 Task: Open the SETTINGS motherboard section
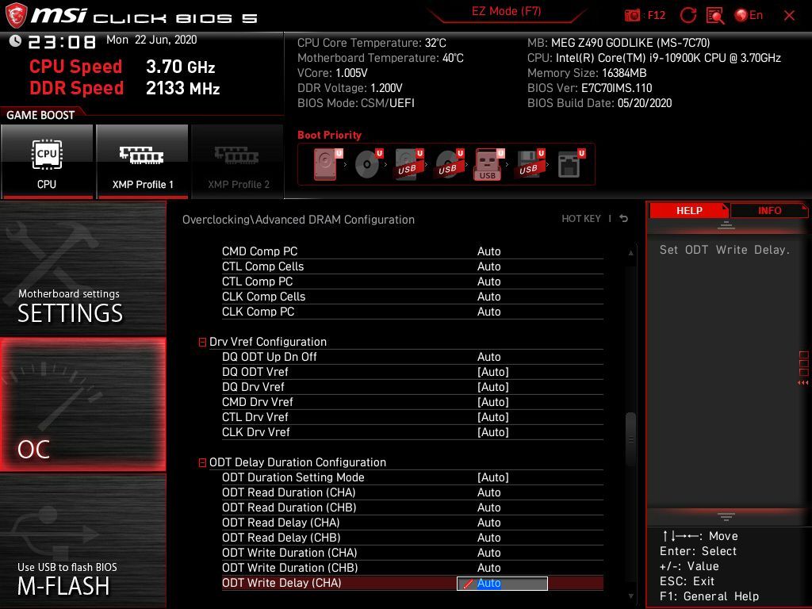(82, 268)
